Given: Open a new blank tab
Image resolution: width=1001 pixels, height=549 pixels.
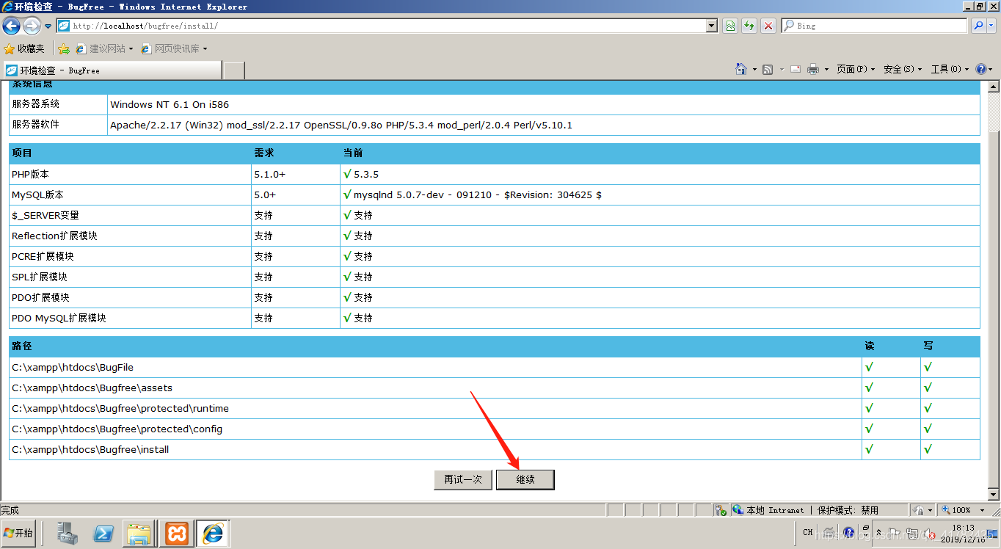Looking at the screenshot, I should tap(233, 70).
